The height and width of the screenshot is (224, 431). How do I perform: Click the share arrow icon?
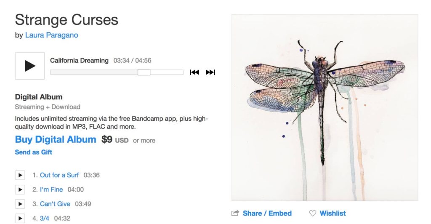(235, 213)
